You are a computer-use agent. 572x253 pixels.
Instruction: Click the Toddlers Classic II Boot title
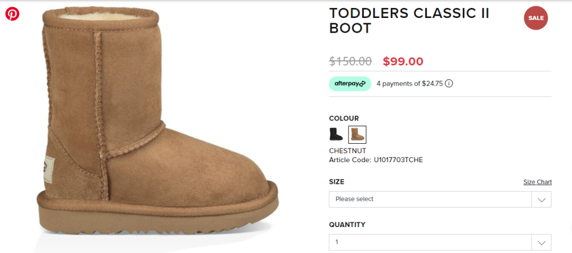[409, 21]
